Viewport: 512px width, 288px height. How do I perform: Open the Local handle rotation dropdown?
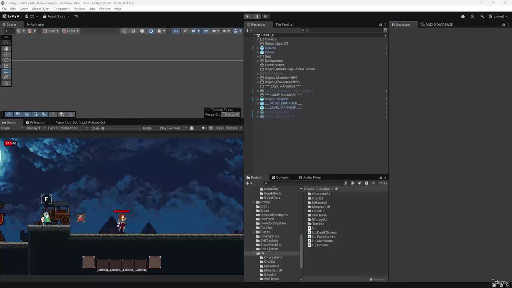pyautogui.click(x=71, y=31)
